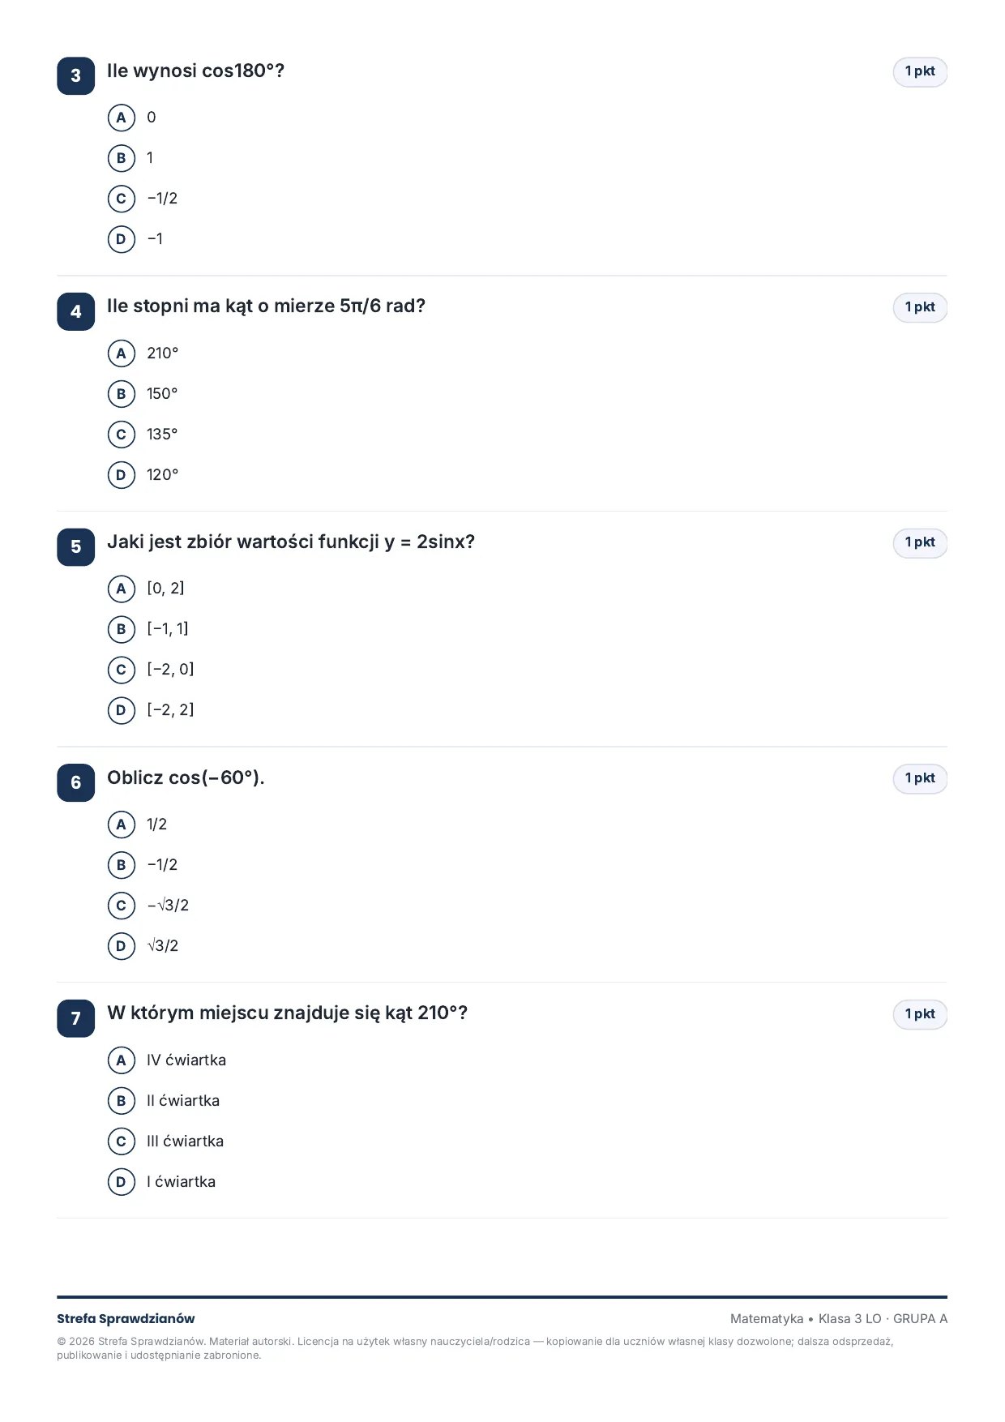This screenshot has width=1005, height=1422.
Task: Mark option A 210° in question 4
Action: click(122, 353)
